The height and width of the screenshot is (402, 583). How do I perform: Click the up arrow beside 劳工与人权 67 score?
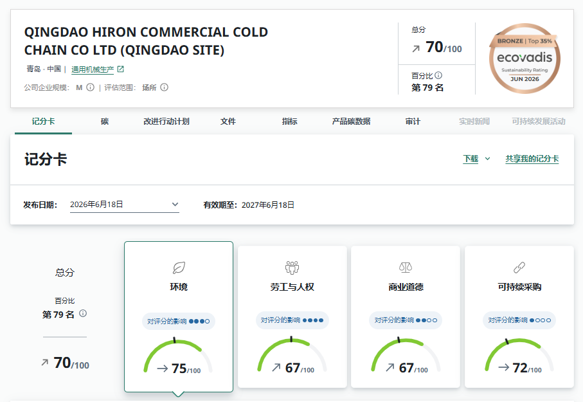click(276, 367)
